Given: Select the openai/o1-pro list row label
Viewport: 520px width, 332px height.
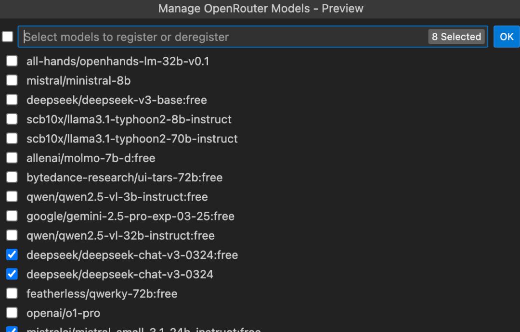Looking at the screenshot, I should pyautogui.click(x=63, y=313).
